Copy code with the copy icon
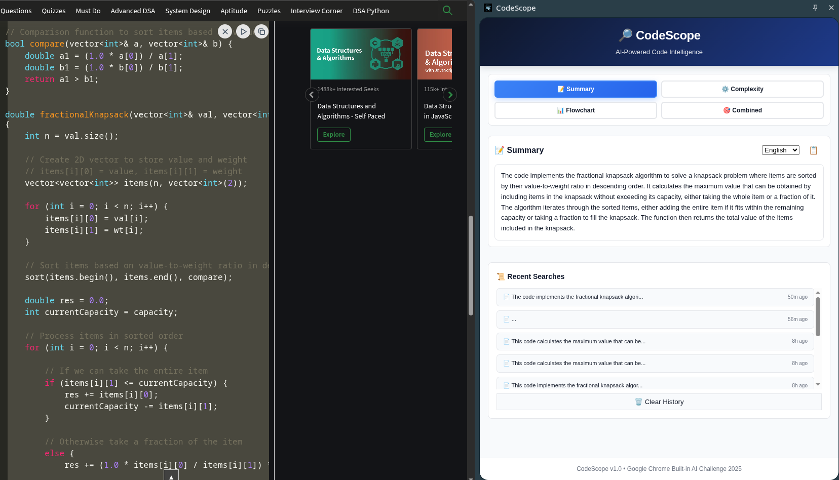This screenshot has height=480, width=839. pos(261,31)
